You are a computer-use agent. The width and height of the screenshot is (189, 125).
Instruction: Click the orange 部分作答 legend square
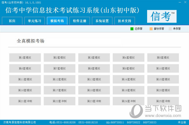tap(151, 29)
